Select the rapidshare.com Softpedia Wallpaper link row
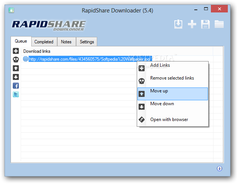This screenshot has width=238, height=184. click(x=90, y=59)
